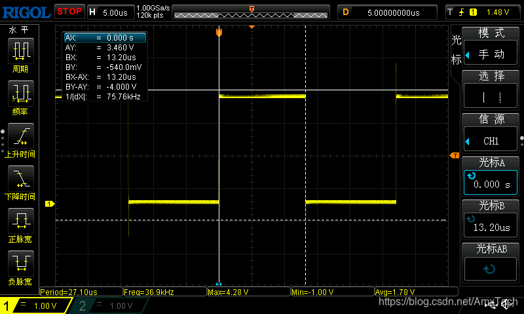Click the BX-AX = 13.20us readout
Viewport: 524px width, 314px height.
pos(101,77)
